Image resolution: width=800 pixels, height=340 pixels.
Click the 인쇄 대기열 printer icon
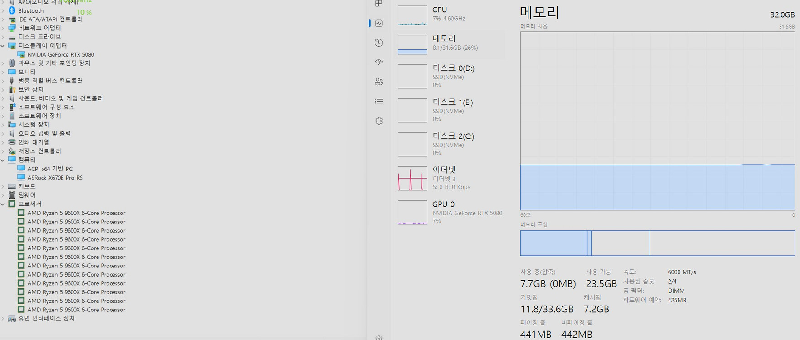12,142
